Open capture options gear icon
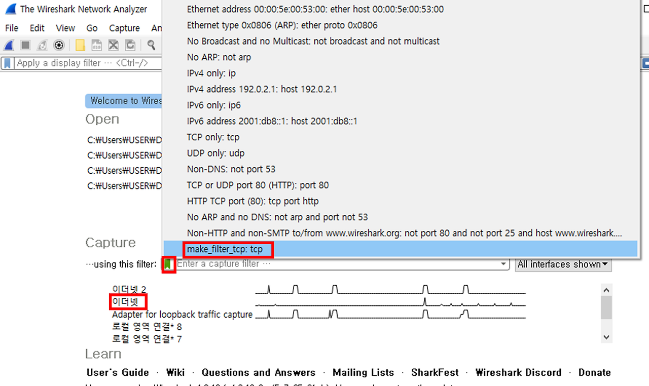Image resolution: width=649 pixels, height=386 pixels. tap(59, 46)
